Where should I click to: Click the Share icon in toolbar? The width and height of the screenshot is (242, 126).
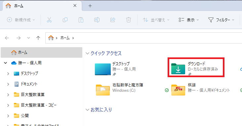coord(113,20)
